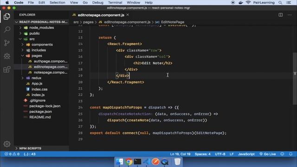
Task: Open Visual Studio Code from the dock
Action: (x=147, y=162)
